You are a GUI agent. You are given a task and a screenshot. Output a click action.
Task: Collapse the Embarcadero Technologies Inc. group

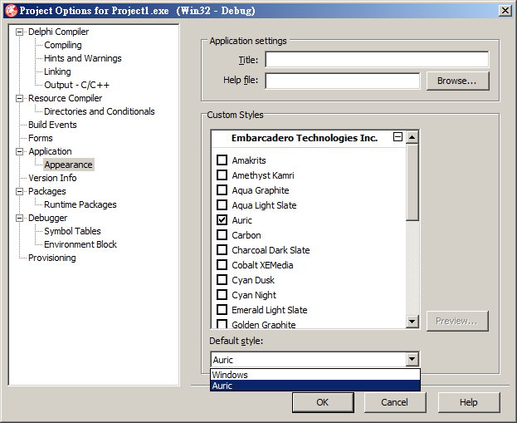click(398, 137)
